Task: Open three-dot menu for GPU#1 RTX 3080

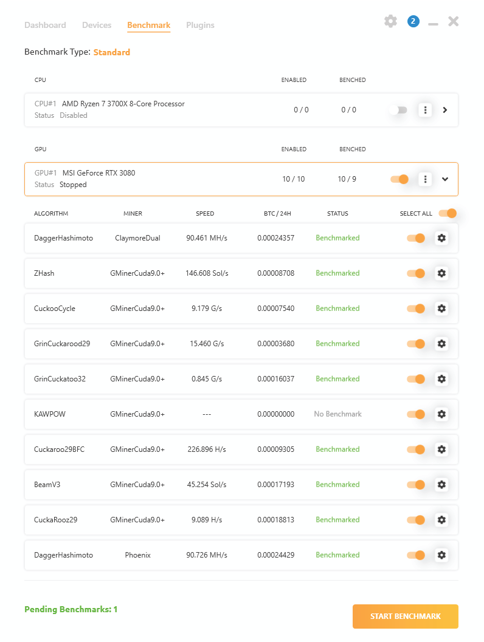Action: 425,179
